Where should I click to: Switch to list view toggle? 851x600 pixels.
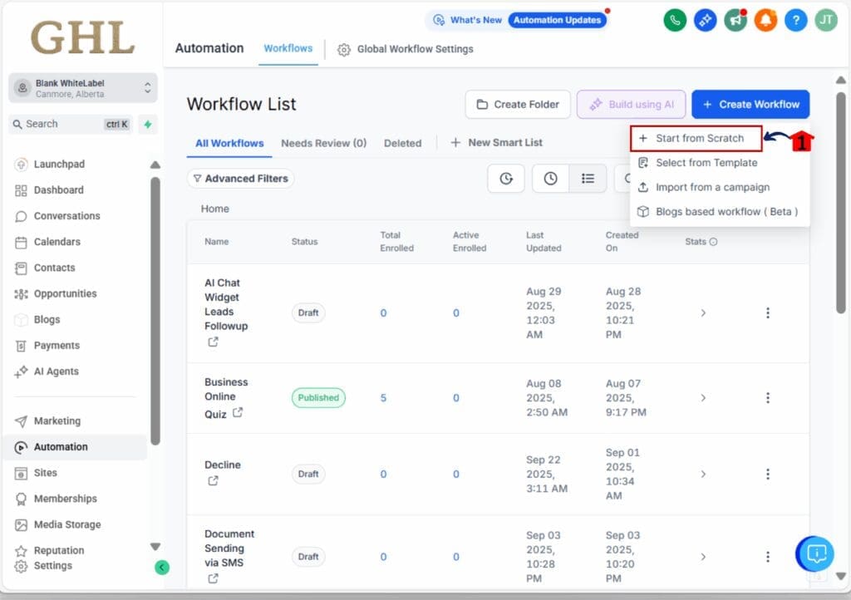click(x=588, y=179)
